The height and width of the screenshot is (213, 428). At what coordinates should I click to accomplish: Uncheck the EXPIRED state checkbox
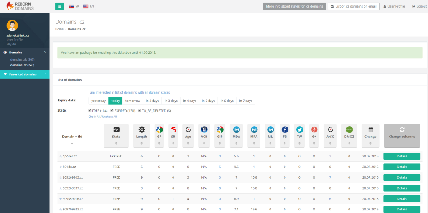point(112,110)
